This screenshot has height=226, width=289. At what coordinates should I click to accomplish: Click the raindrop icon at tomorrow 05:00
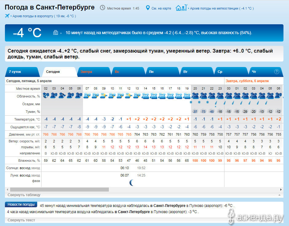coord(266,103)
